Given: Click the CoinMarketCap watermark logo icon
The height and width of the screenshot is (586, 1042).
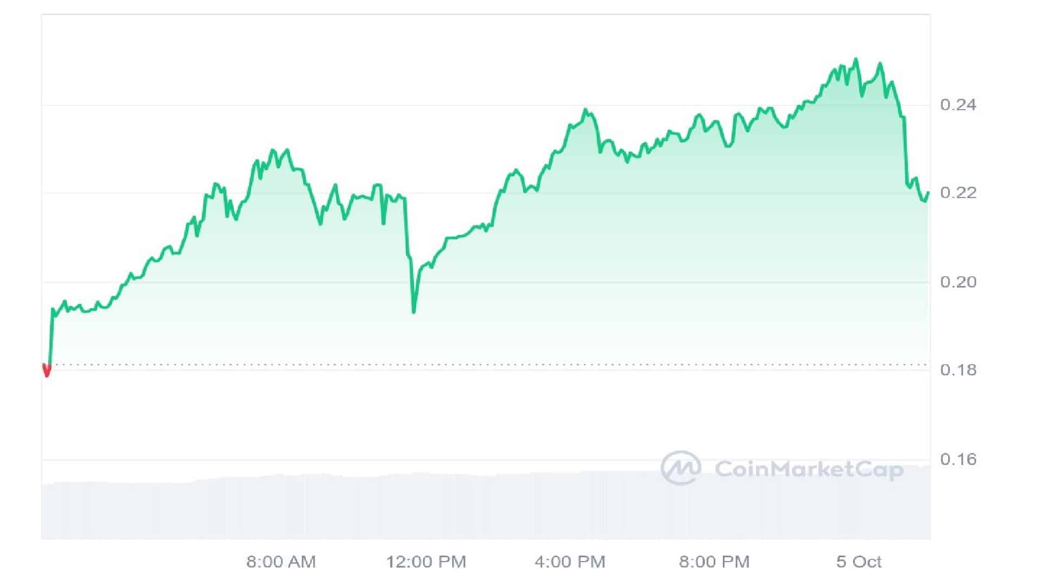Looking at the screenshot, I should tap(681, 468).
